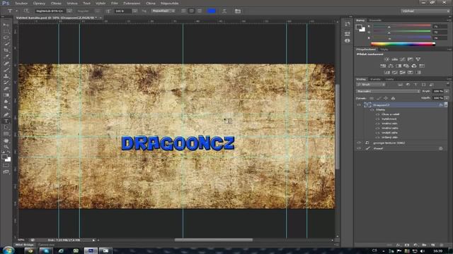This screenshot has height=254, width=453.
Task: Click the foreground color swatch in toolbox
Action: (4, 157)
